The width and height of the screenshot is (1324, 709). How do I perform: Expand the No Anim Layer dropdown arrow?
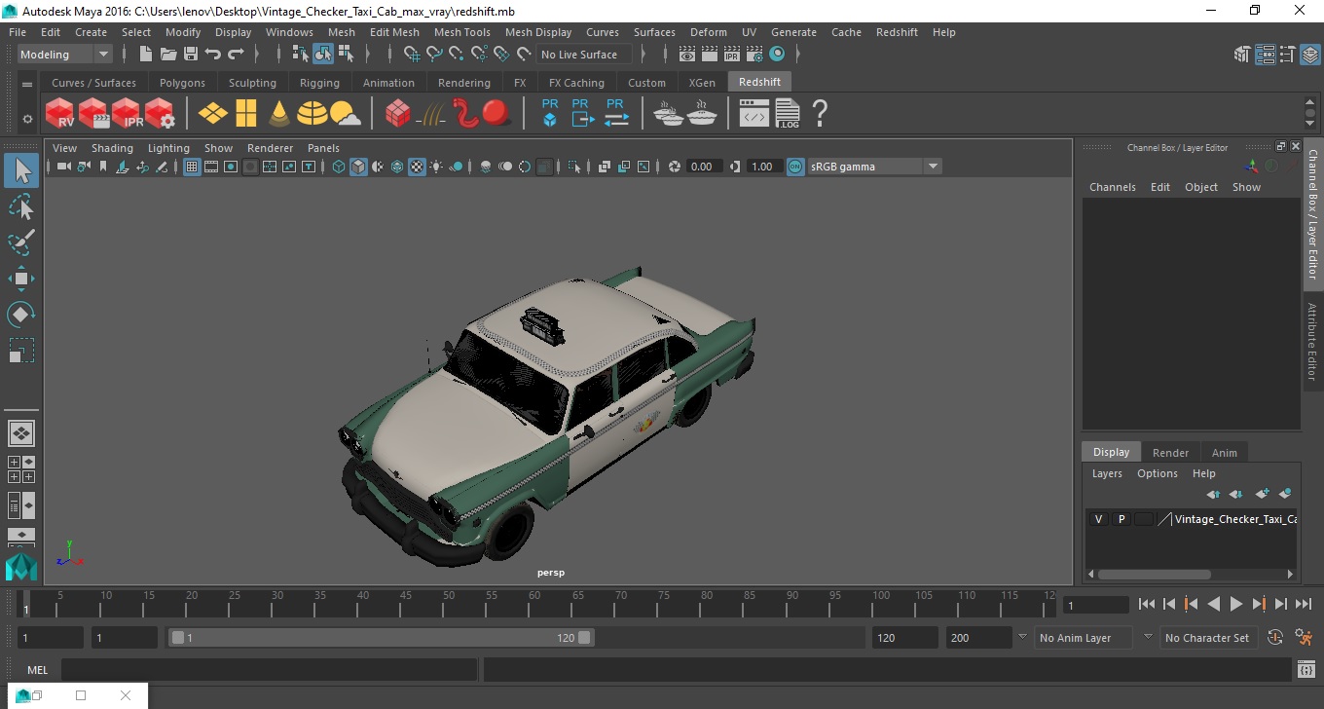click(1022, 637)
